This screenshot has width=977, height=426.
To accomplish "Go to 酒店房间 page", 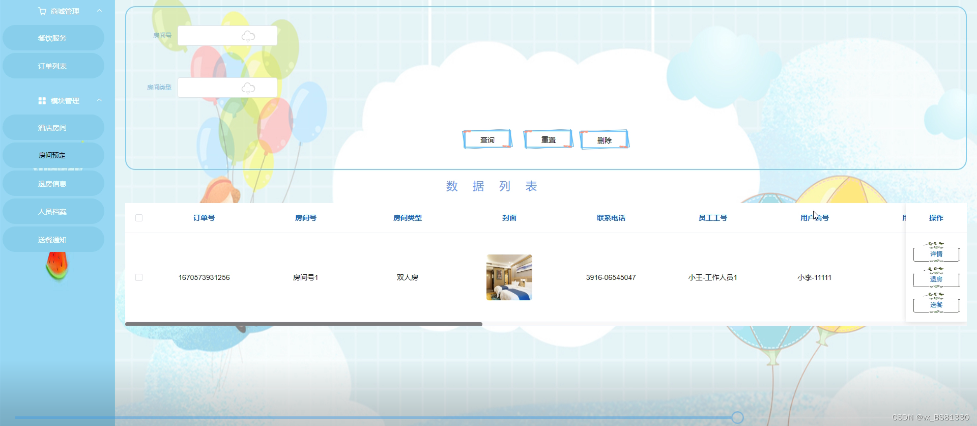I will click(53, 127).
